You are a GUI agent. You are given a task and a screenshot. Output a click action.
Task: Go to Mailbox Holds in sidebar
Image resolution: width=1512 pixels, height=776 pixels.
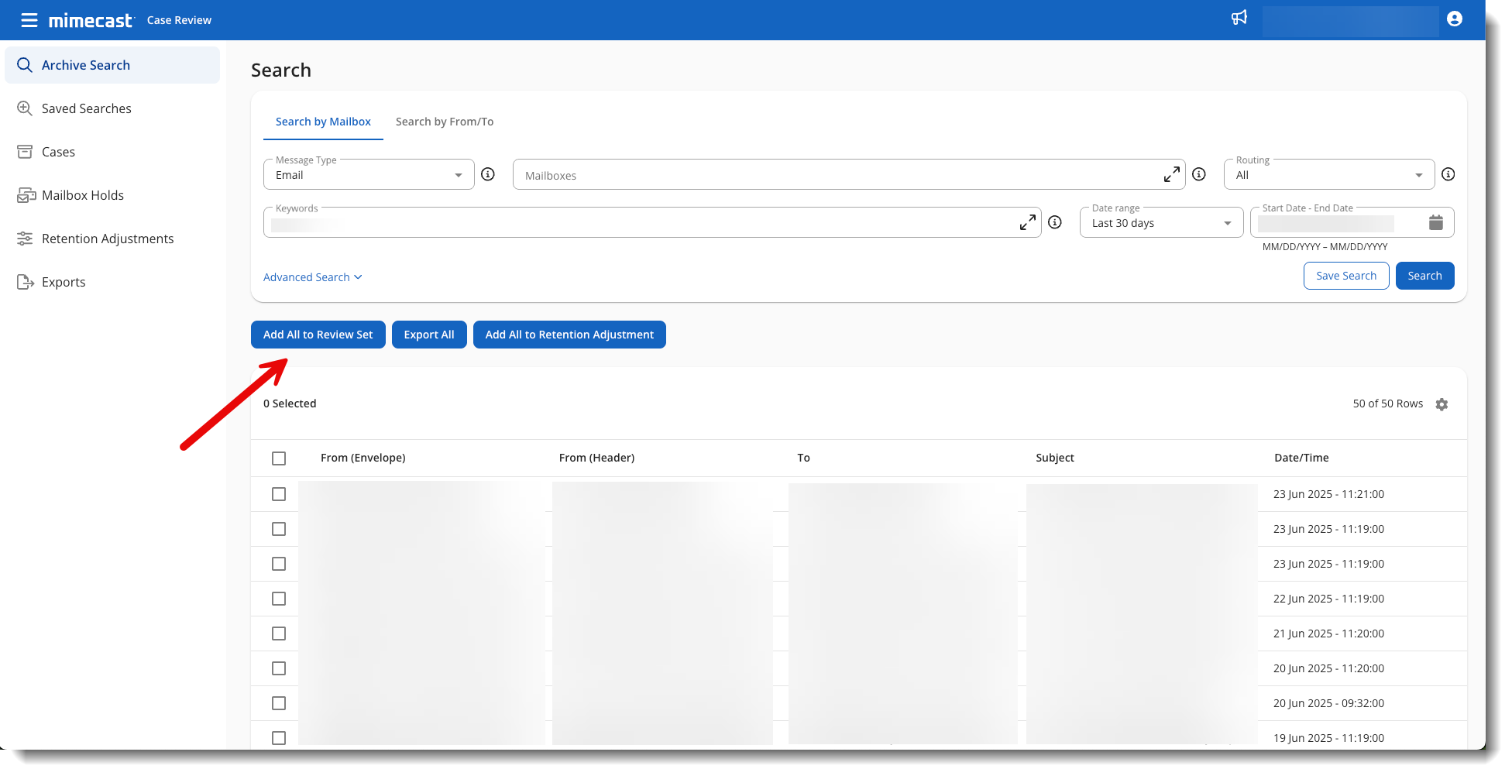83,195
